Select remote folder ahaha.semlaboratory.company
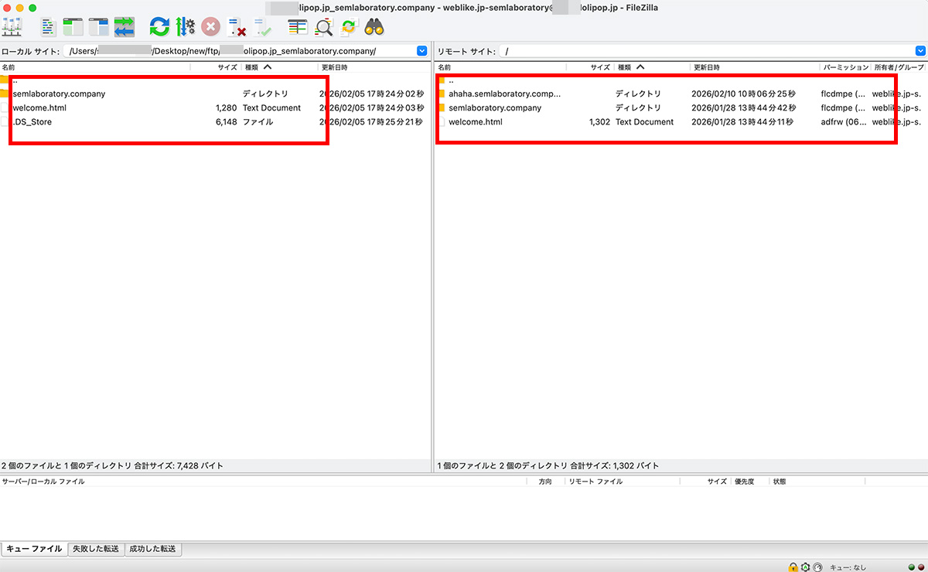Screen dimensions: 928x572 (x=504, y=94)
